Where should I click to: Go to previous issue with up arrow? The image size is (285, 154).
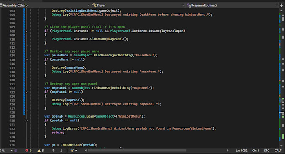(x=54, y=151)
